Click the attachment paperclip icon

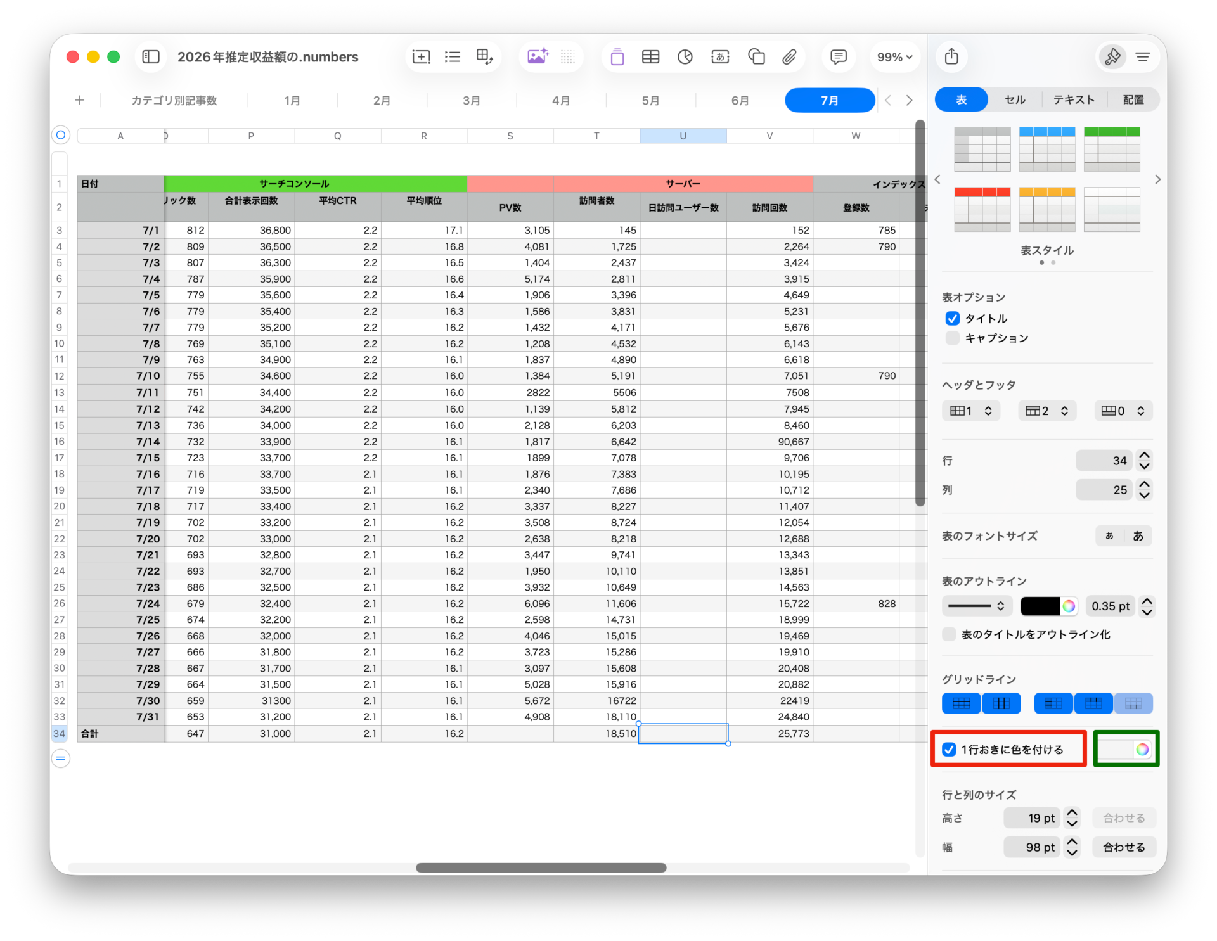click(789, 57)
